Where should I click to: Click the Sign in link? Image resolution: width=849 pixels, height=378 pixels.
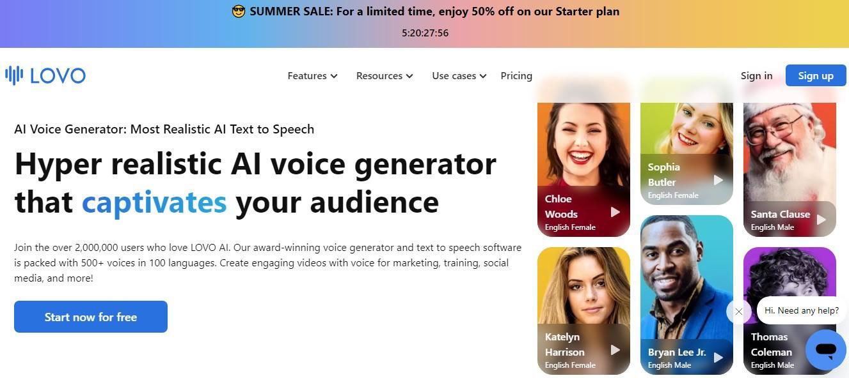pyautogui.click(x=756, y=76)
